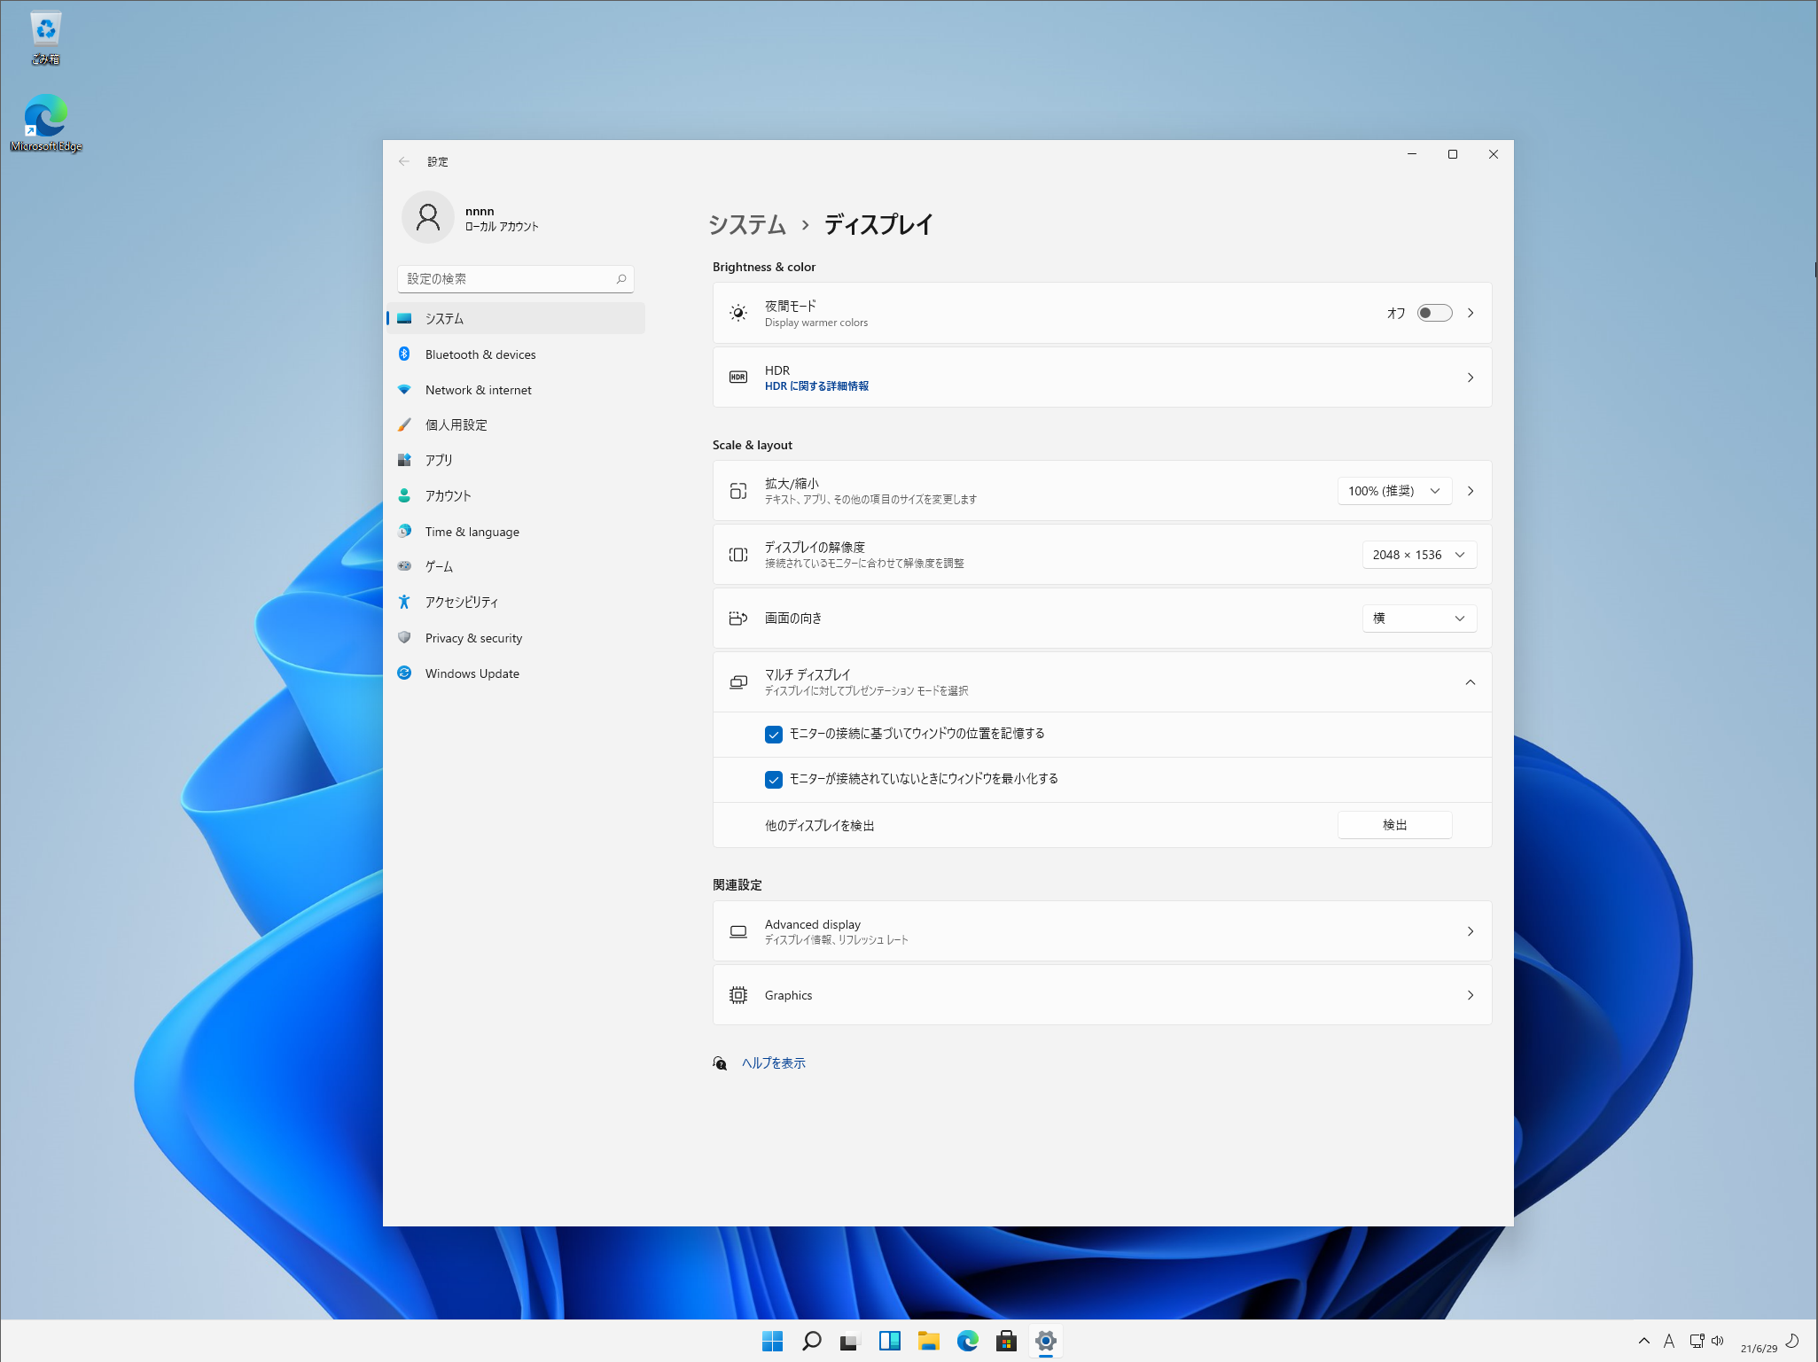Click the Graphics chip icon
Viewport: 1818px width, 1362px height.
pos(738,995)
